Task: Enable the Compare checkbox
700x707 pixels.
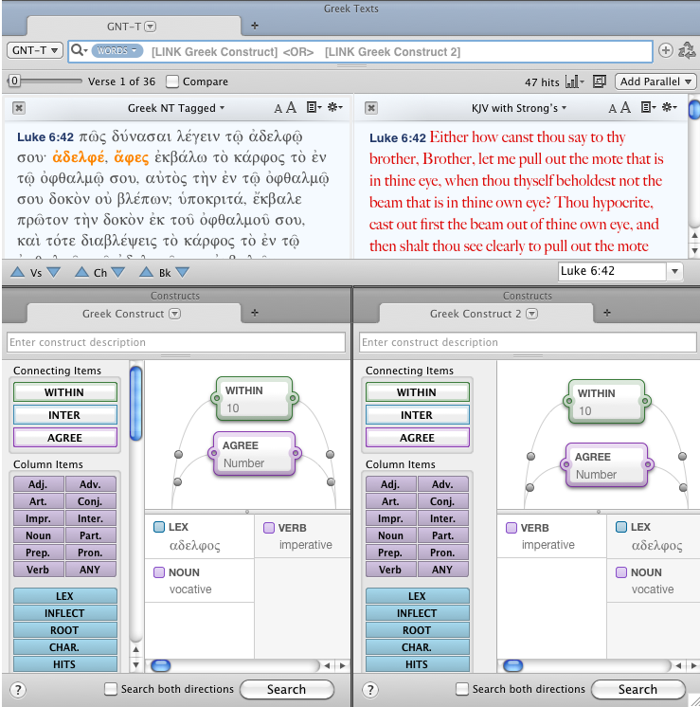Action: point(172,82)
